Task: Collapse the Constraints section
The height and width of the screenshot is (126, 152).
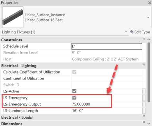Action: pyautogui.click(x=144, y=39)
